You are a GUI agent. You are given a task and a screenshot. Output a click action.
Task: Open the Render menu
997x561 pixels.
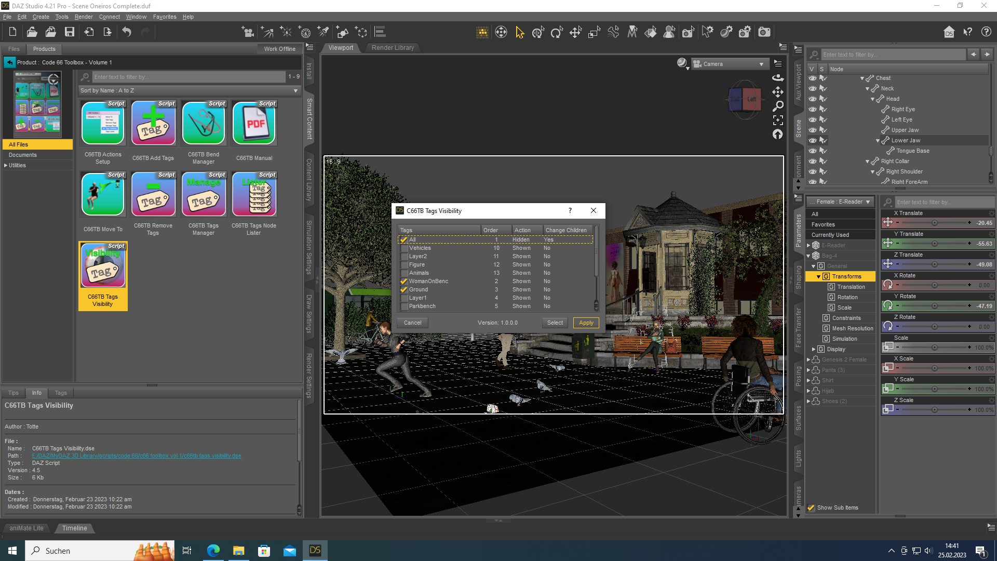(x=83, y=17)
